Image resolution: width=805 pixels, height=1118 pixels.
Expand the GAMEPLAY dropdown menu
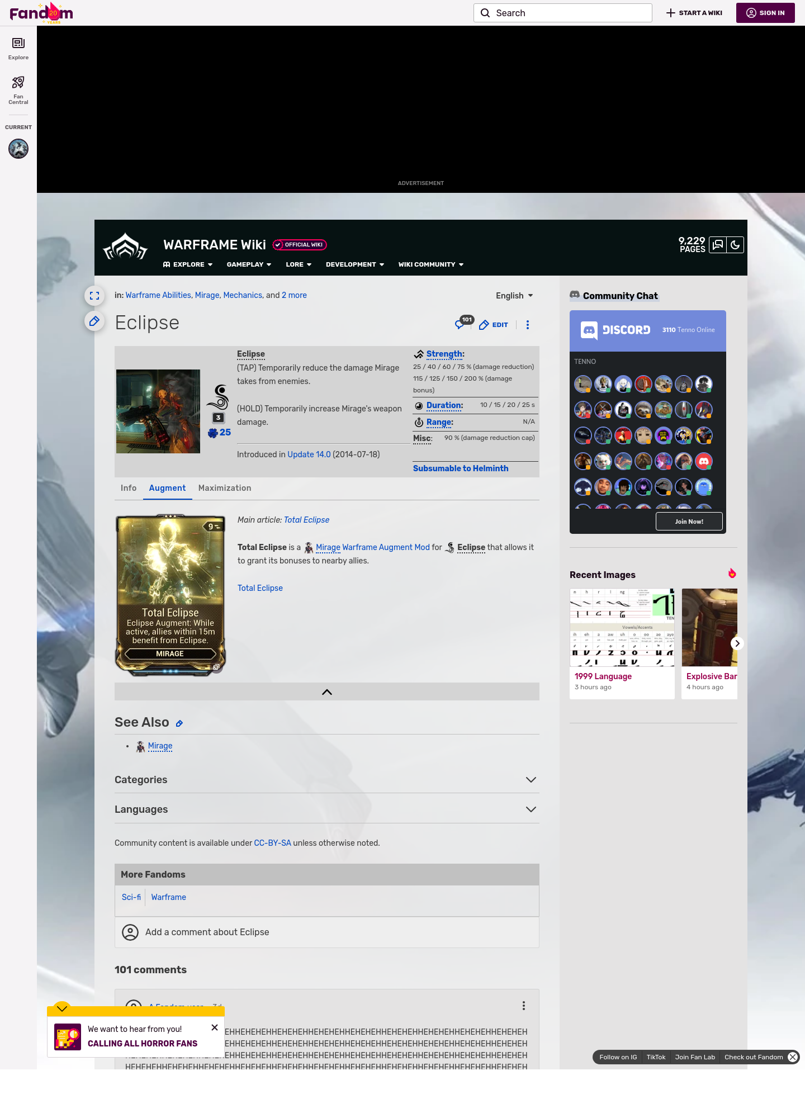click(x=249, y=264)
